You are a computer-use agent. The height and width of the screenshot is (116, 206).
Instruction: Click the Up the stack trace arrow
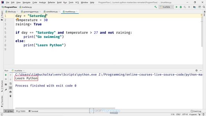pos(11,75)
